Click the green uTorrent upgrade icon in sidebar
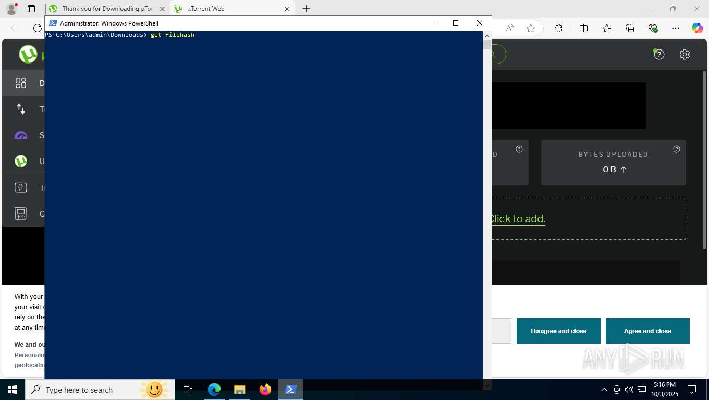 coord(21,161)
